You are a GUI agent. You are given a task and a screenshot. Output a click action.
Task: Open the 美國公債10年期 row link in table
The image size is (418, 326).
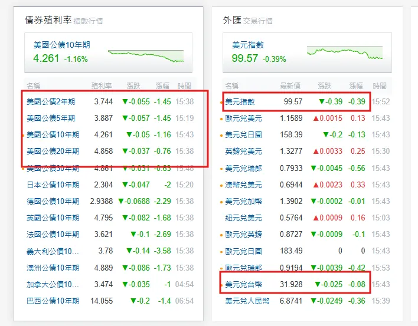click(53, 134)
